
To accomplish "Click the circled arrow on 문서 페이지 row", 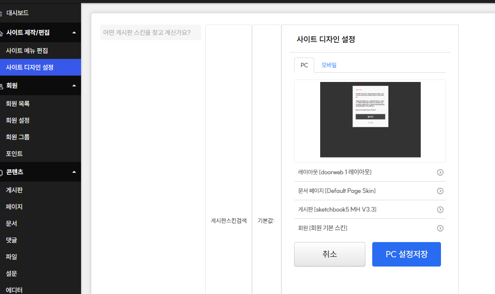I will tap(440, 191).
